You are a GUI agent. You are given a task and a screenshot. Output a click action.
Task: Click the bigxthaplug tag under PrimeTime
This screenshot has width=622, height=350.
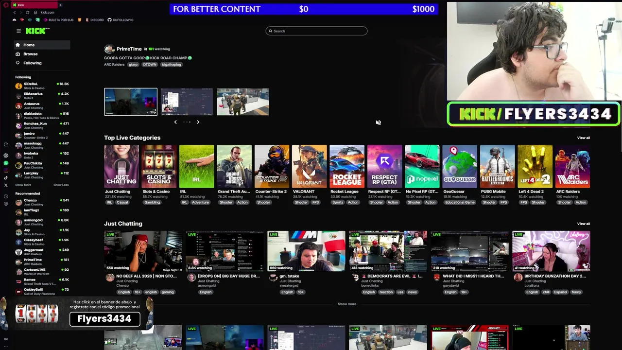[x=172, y=65]
